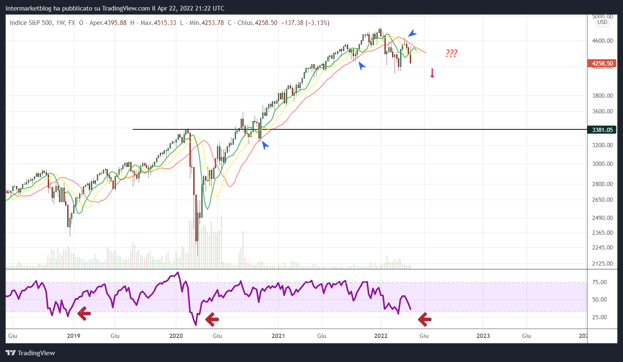Click the 3600.00 price axis label
623x362 pixels.
click(602, 112)
